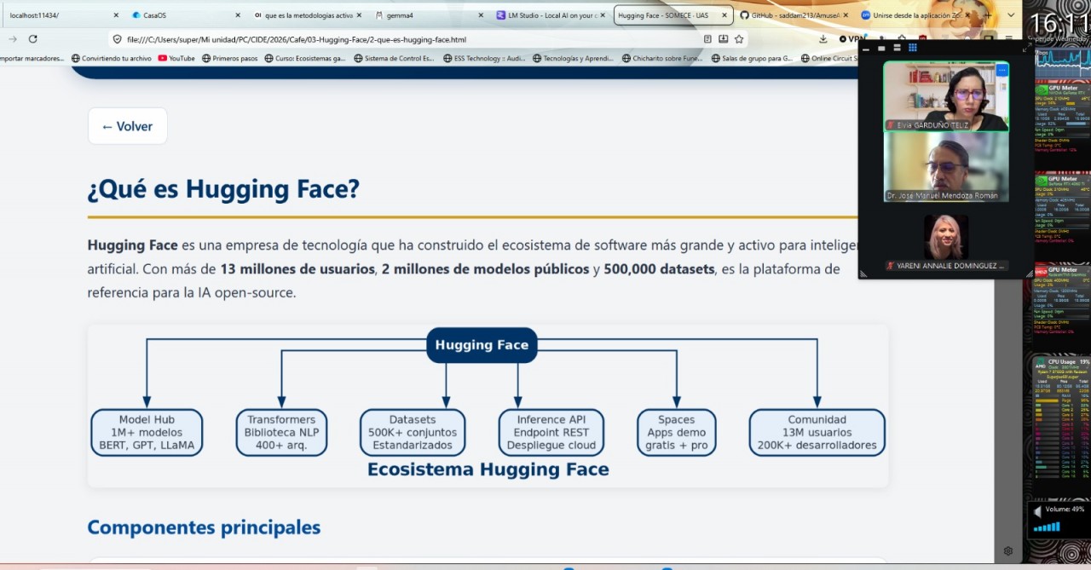
Task: Close the CasaOS tab
Action: tap(237, 15)
